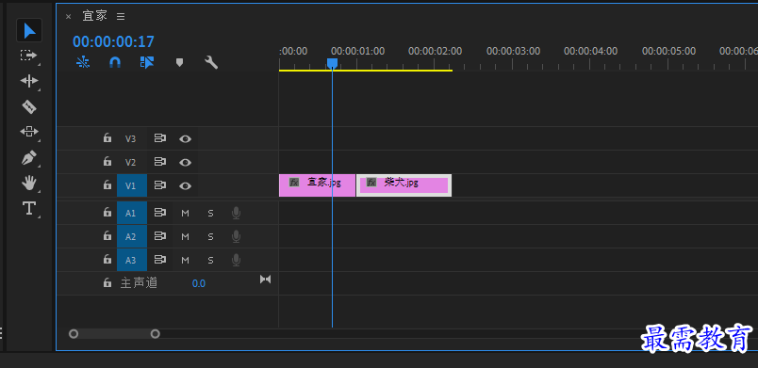Mute track A1
The width and height of the screenshot is (758, 368).
tap(185, 214)
